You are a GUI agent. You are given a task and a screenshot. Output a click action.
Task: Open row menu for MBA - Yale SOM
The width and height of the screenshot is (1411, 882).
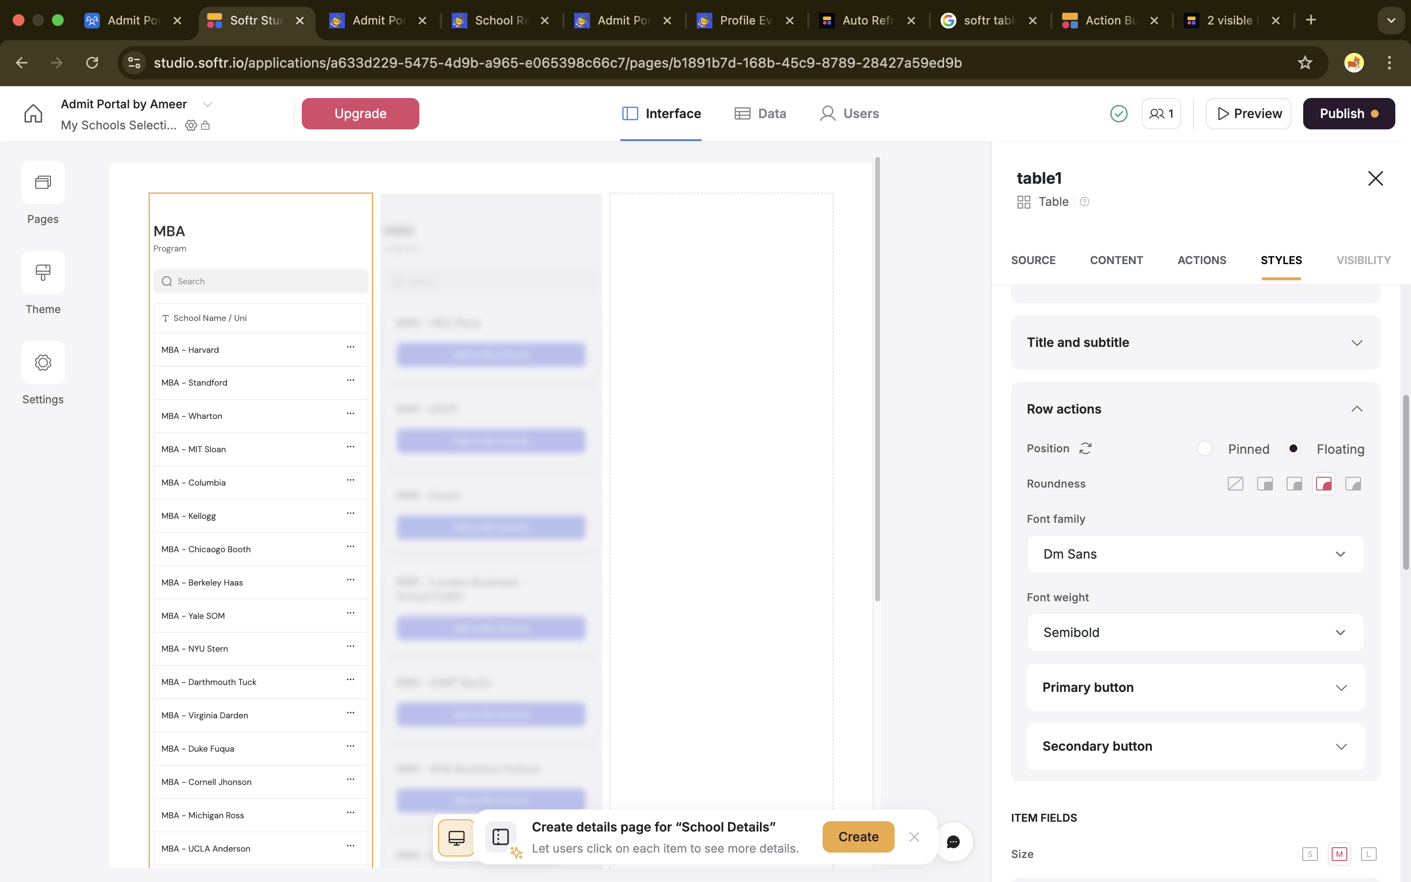point(350,613)
